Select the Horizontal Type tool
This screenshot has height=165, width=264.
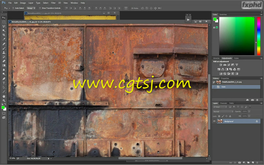[4, 83]
